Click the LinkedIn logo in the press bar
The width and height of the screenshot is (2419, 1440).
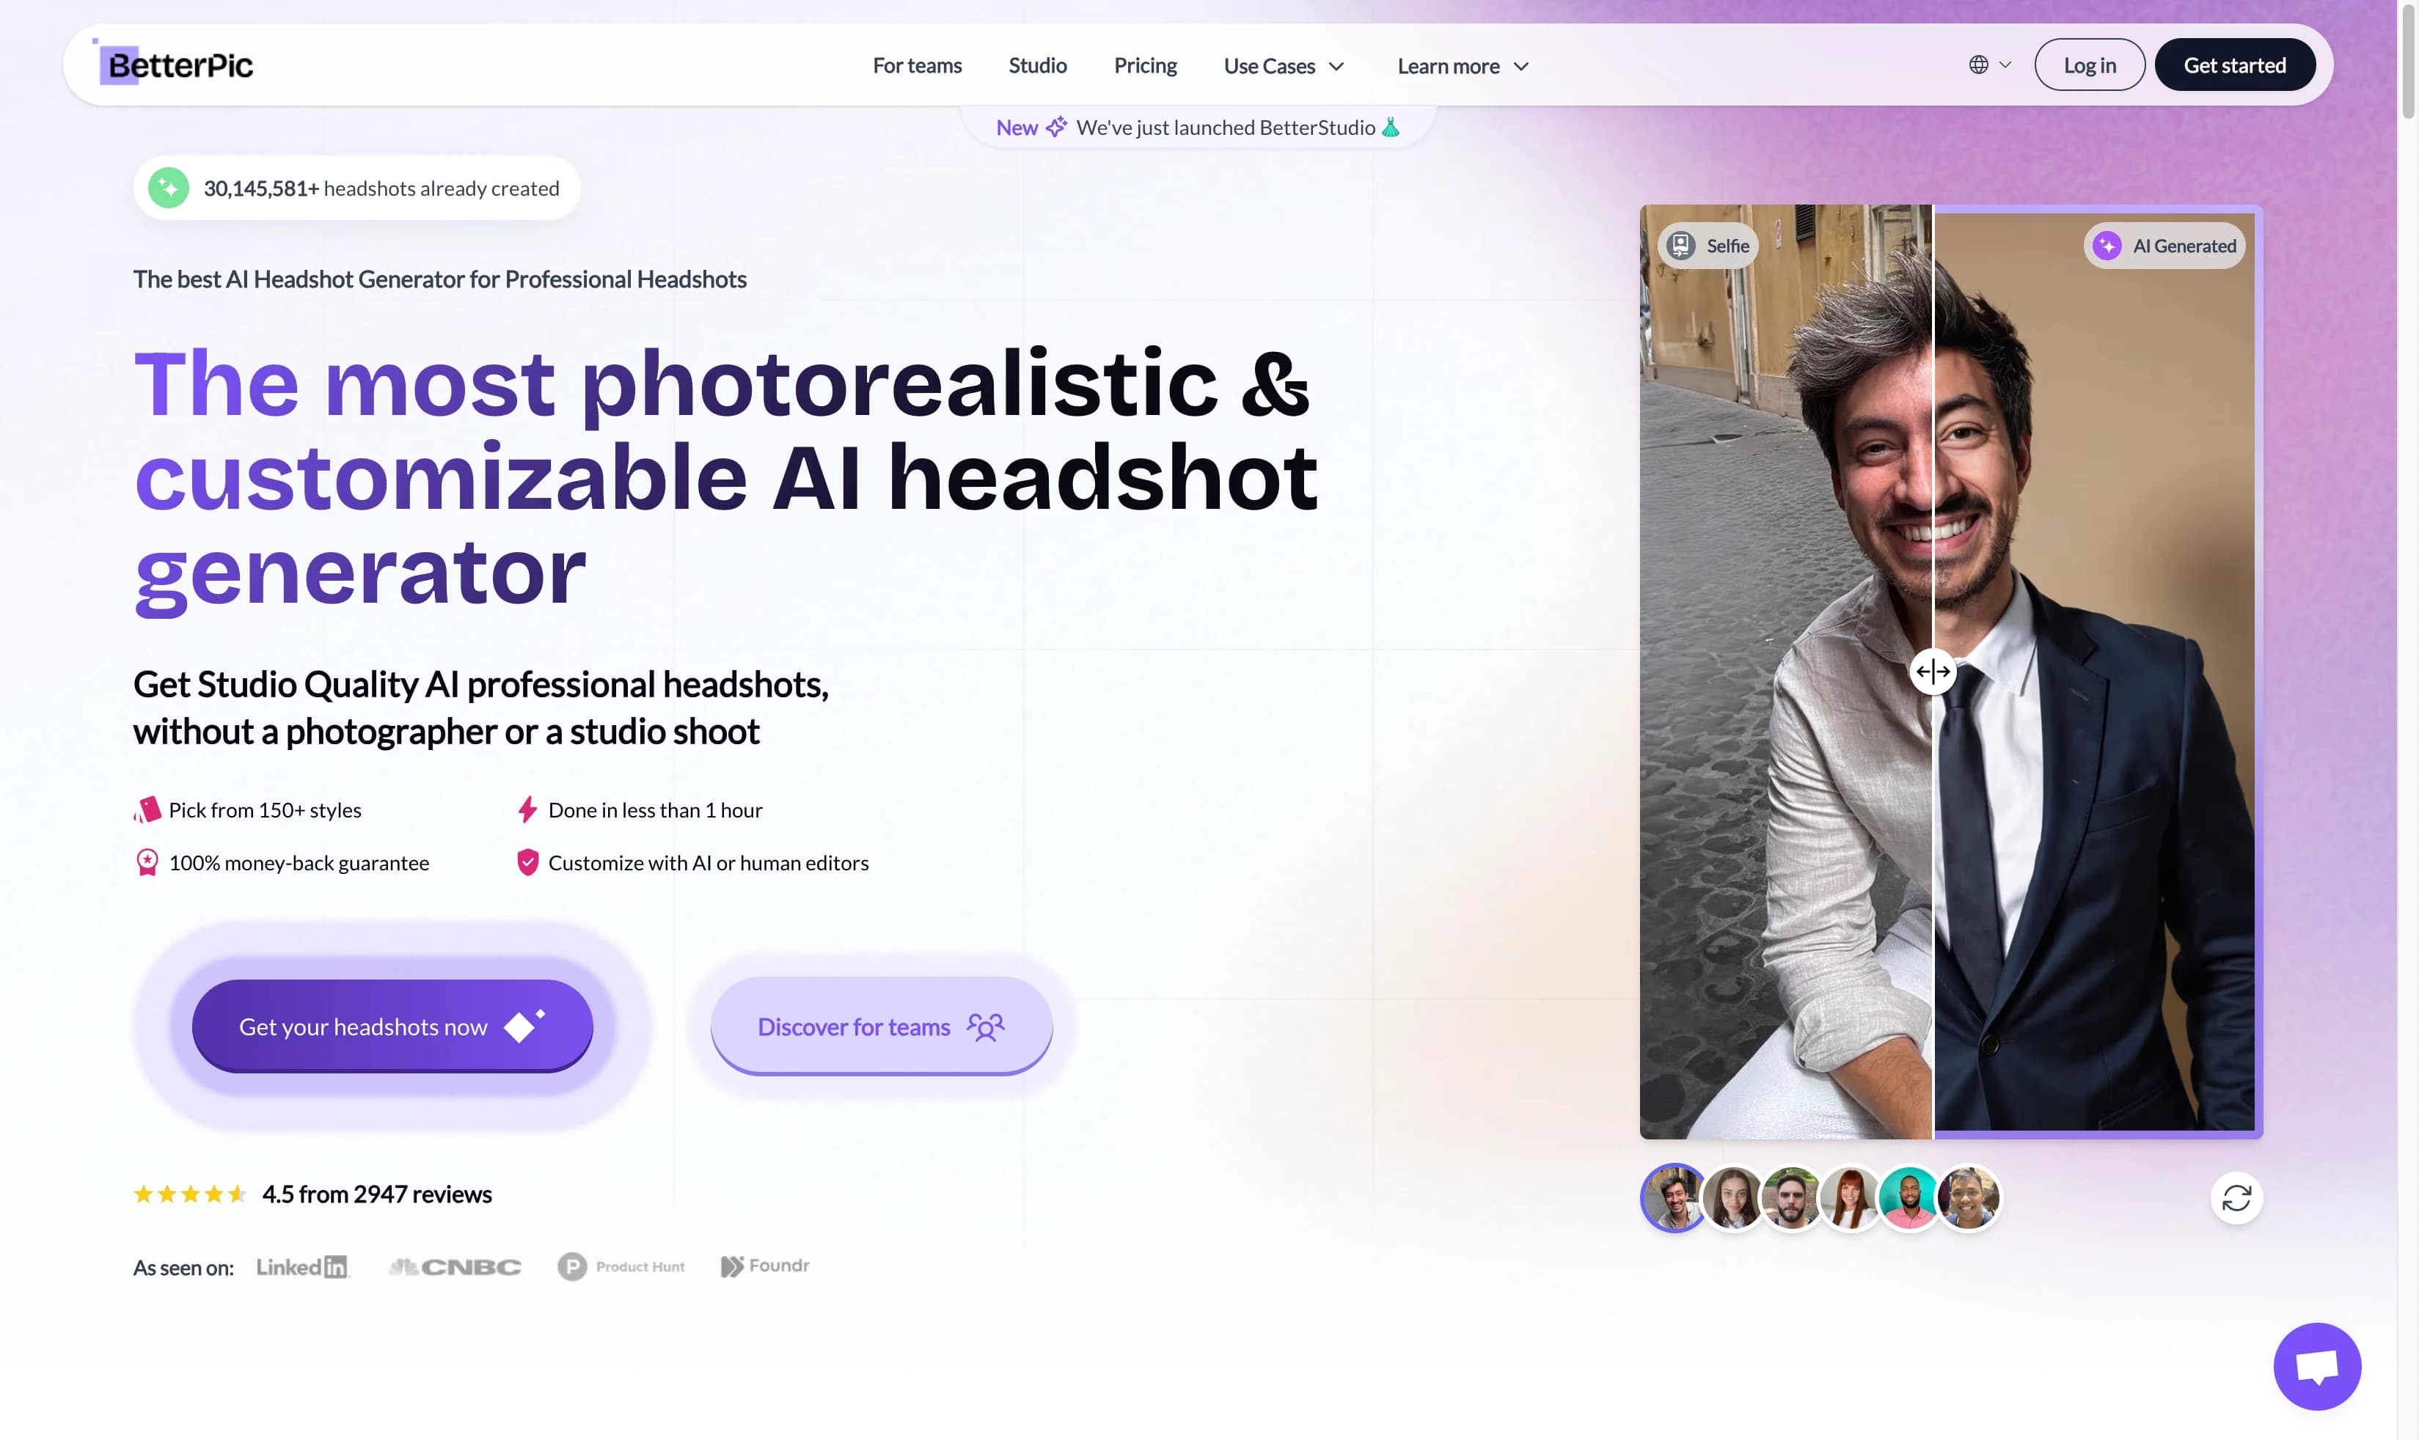pyautogui.click(x=302, y=1265)
